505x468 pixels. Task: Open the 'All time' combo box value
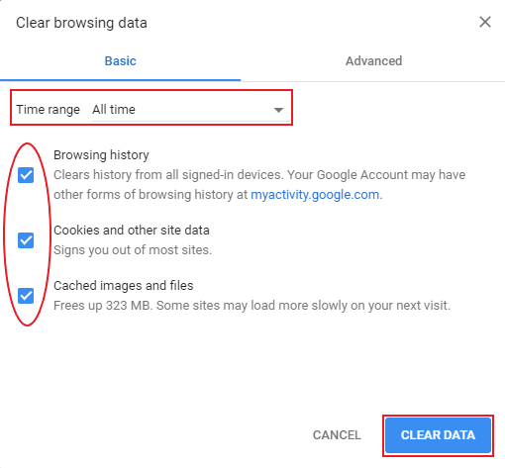click(191, 110)
